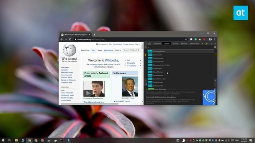The width and height of the screenshot is (255, 143).
Task: Open the Talk tab next to Main Page
Action: 93,50
